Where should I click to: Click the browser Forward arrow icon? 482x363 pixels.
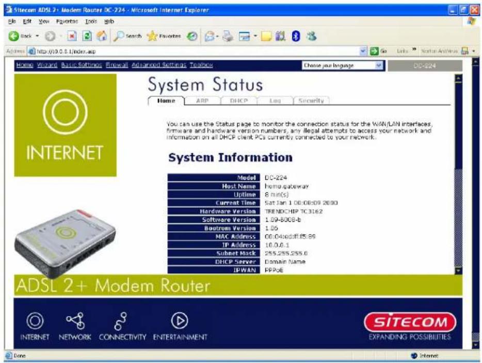[50, 36]
